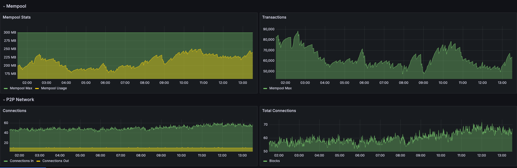Click 07:00 time label in Connections chart

point(121,155)
